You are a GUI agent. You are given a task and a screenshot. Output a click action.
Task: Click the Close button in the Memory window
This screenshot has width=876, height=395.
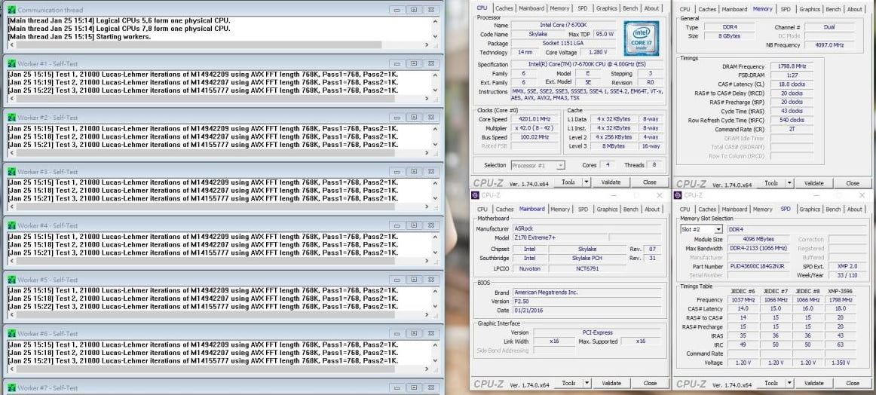[852, 183]
